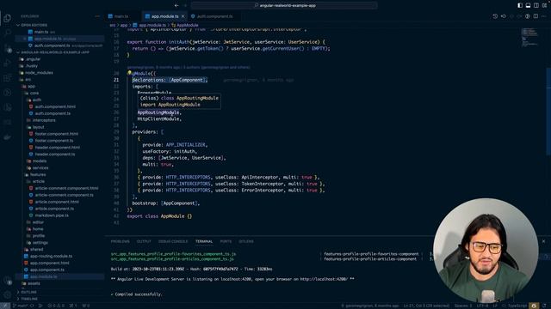This screenshot has width=551, height=309.
Task: Expand the interceptors folder
Action: [44, 120]
